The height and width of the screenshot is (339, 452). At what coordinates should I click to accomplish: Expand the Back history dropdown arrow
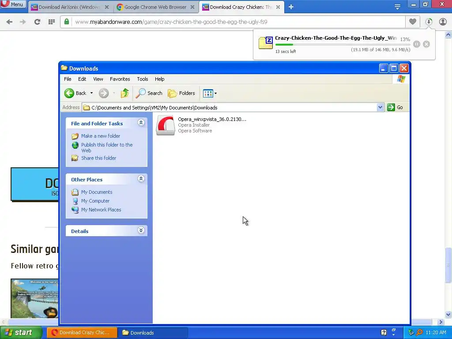coord(91,93)
